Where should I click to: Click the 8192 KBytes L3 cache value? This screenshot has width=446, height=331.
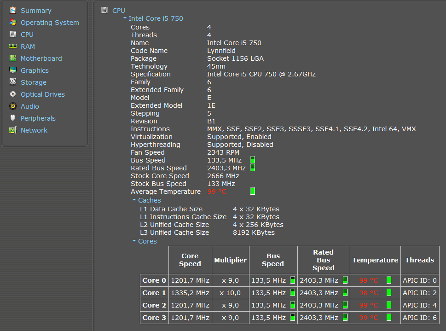[254, 232]
